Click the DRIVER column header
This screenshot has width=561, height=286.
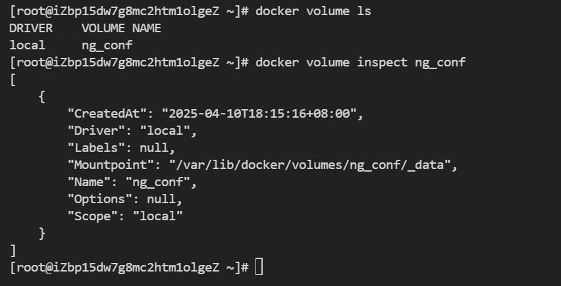pos(31,28)
